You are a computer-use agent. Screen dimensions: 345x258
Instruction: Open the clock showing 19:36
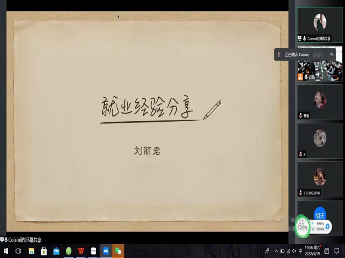(312, 251)
